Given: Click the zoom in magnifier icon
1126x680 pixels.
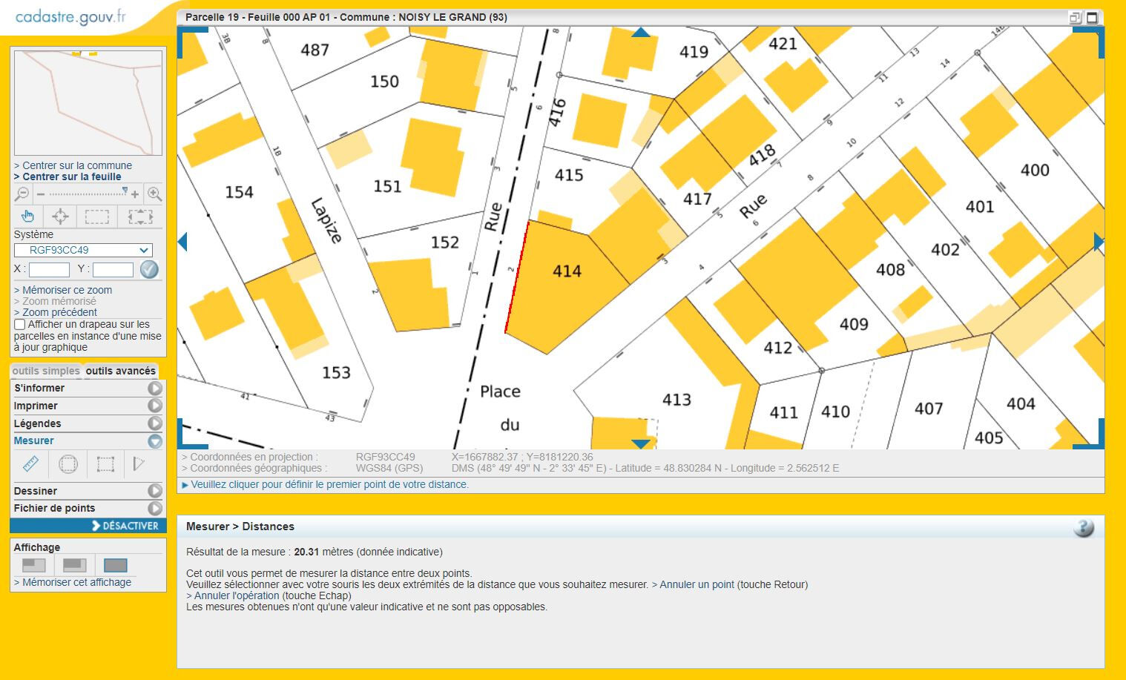Looking at the screenshot, I should point(154,194).
